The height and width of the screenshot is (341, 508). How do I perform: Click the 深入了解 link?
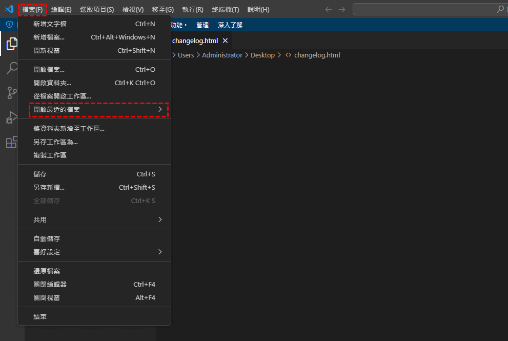point(230,25)
